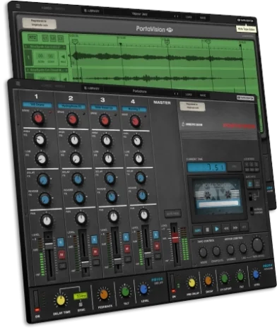Image resolution: width=277 pixels, height=332 pixels.
Task: Open the hamburger menu in top window
Action: [x=18, y=6]
